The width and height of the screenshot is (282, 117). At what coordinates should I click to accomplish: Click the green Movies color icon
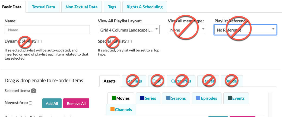click(x=114, y=98)
